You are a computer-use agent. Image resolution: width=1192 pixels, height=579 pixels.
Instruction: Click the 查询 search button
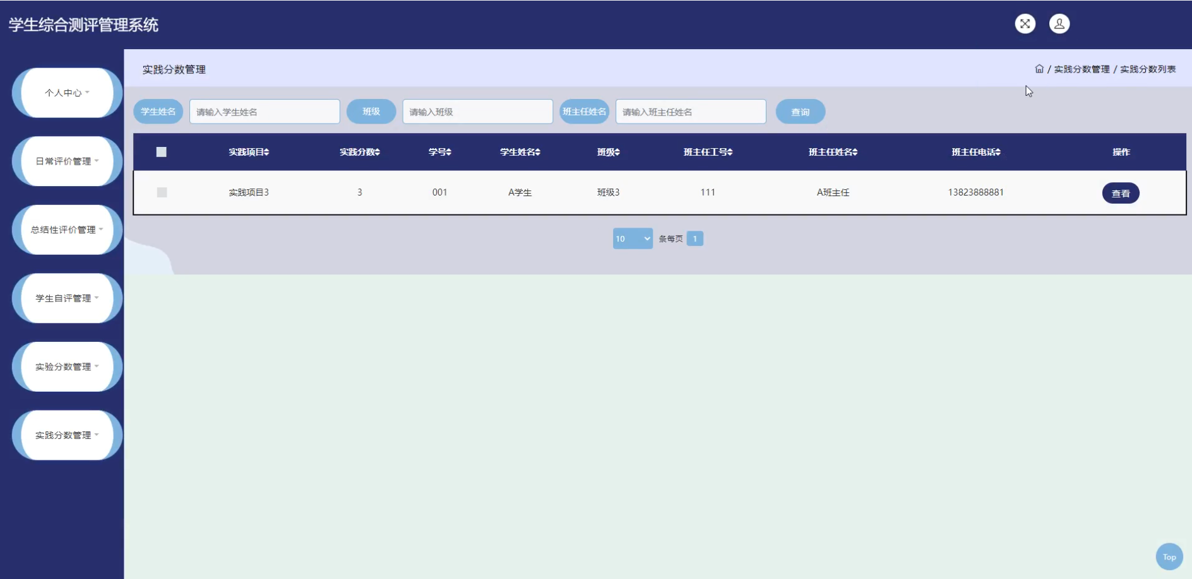pos(801,112)
